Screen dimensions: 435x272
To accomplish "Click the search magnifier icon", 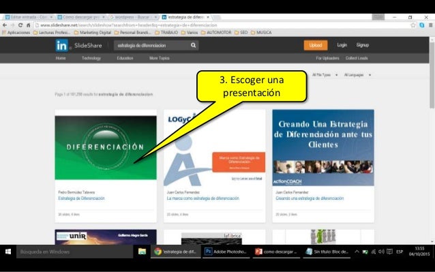I will point(194,45).
